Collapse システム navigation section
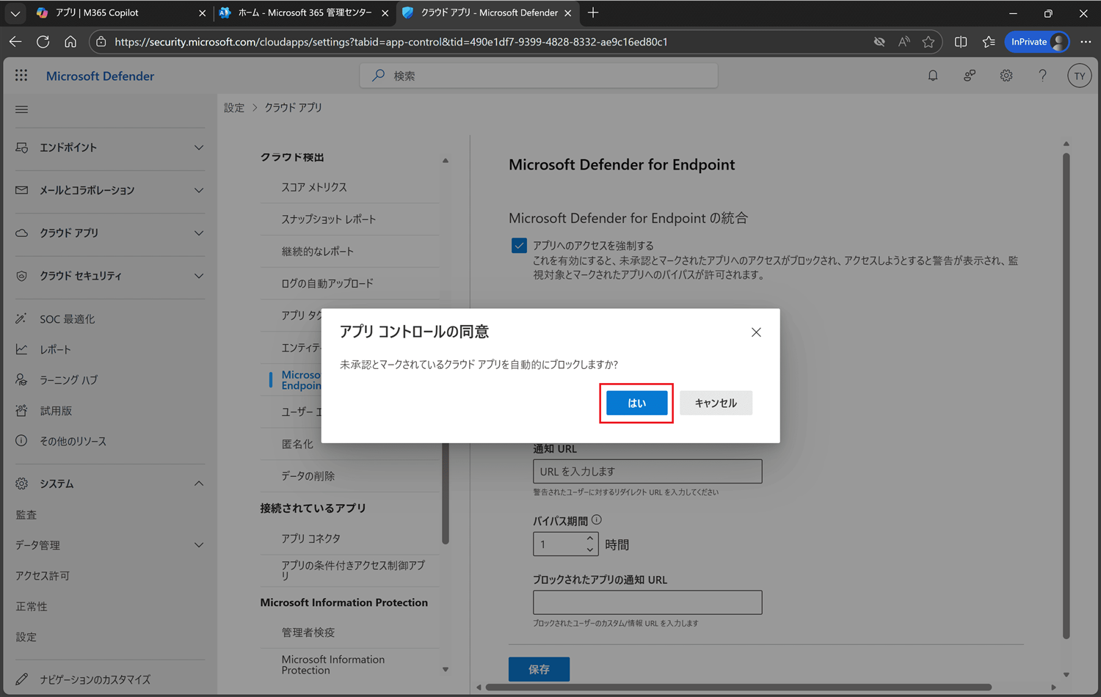This screenshot has height=697, width=1101. tap(199, 483)
